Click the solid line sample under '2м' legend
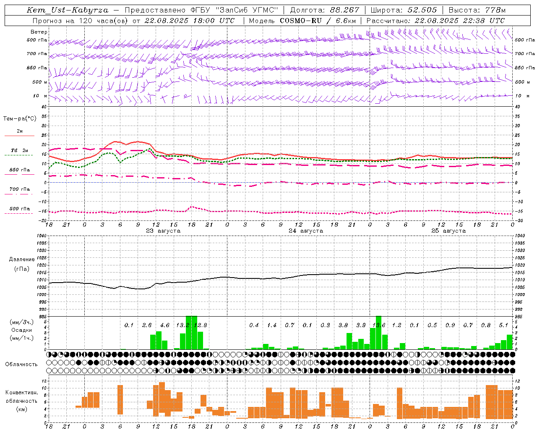 [19, 136]
